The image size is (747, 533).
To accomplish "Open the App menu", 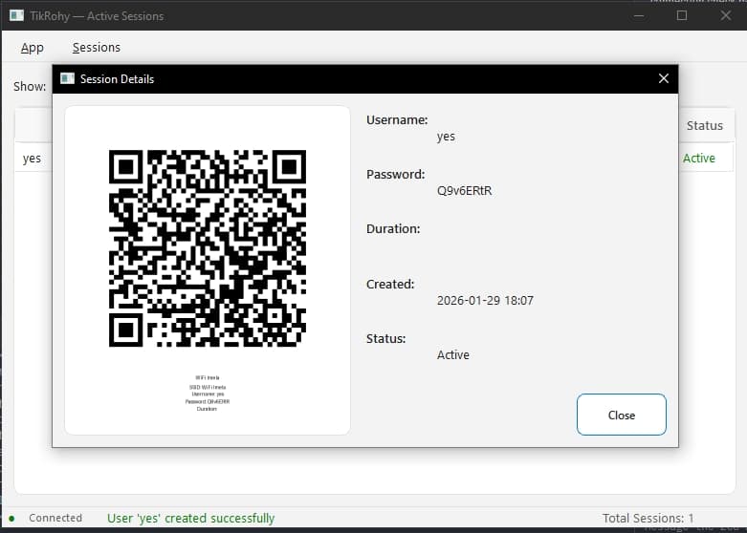I will coord(33,48).
